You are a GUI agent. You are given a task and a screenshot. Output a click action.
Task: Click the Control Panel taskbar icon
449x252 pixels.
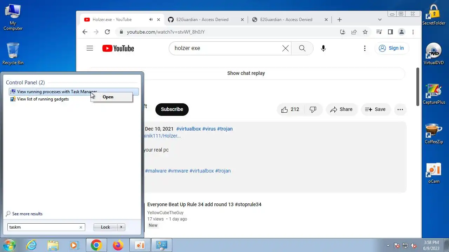tap(162, 245)
